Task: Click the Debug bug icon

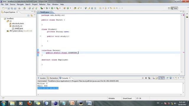Action: (47, 8)
